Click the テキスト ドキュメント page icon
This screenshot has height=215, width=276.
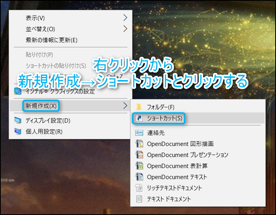pyautogui.click(x=139, y=199)
